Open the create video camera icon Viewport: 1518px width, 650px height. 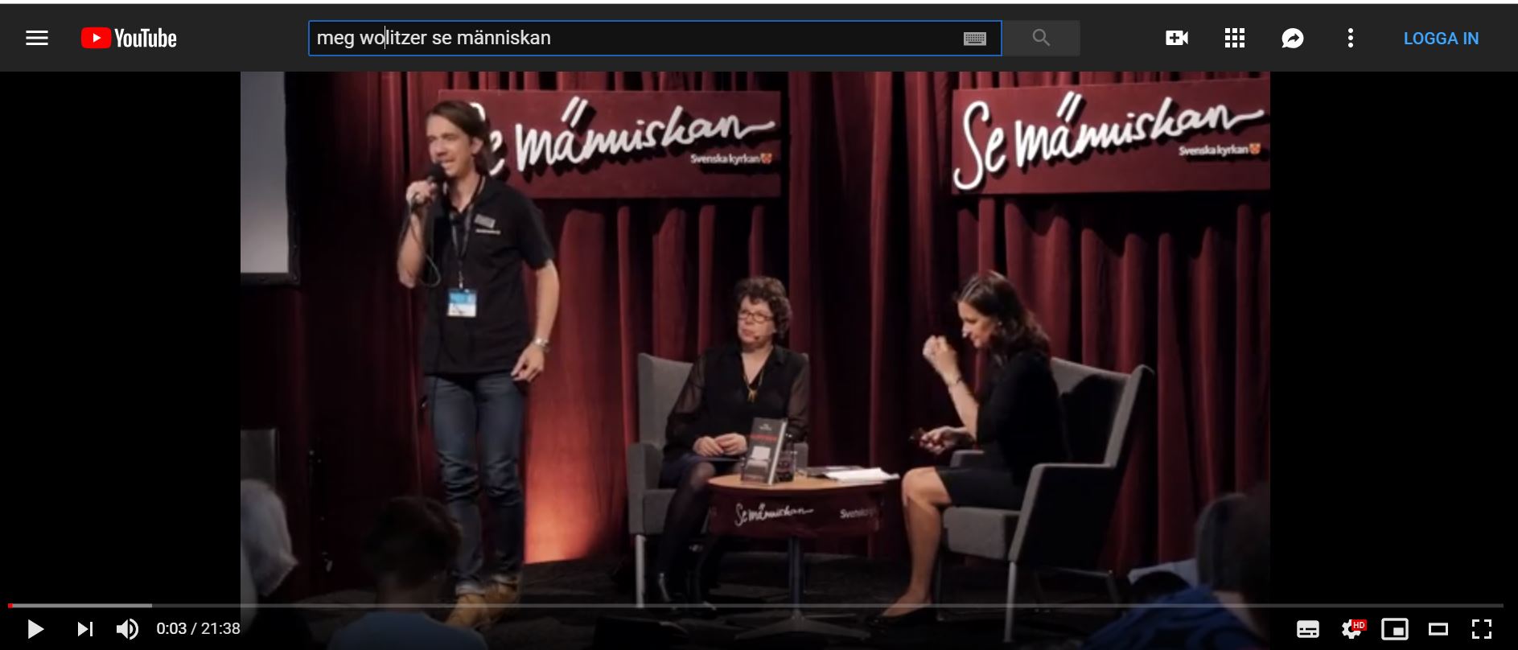1176,38
